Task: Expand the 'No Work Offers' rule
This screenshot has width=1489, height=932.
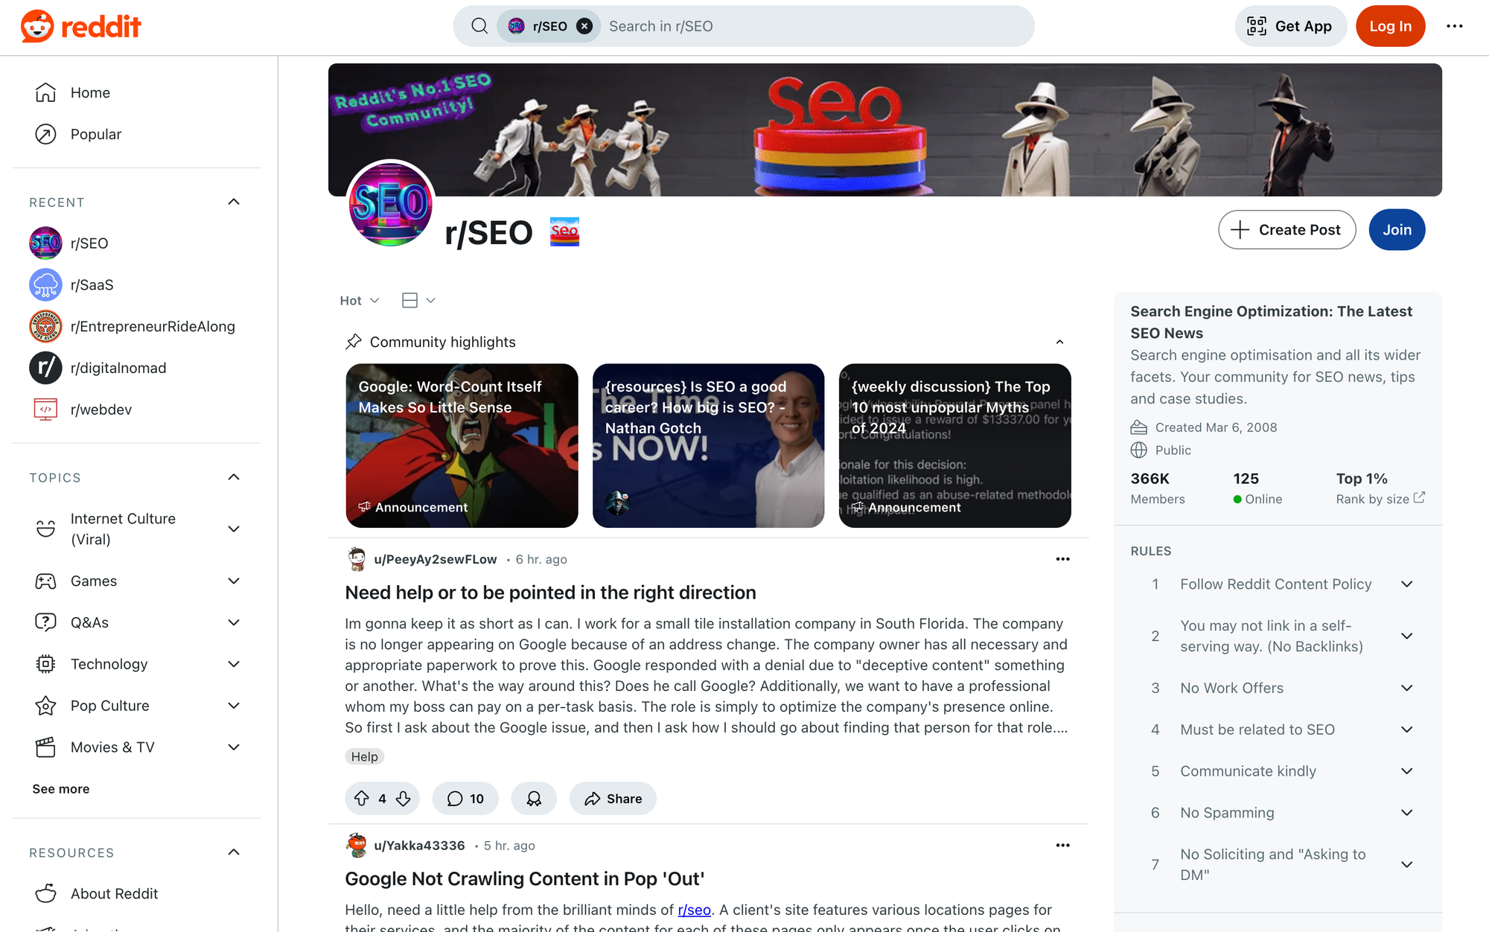Action: 1406,688
